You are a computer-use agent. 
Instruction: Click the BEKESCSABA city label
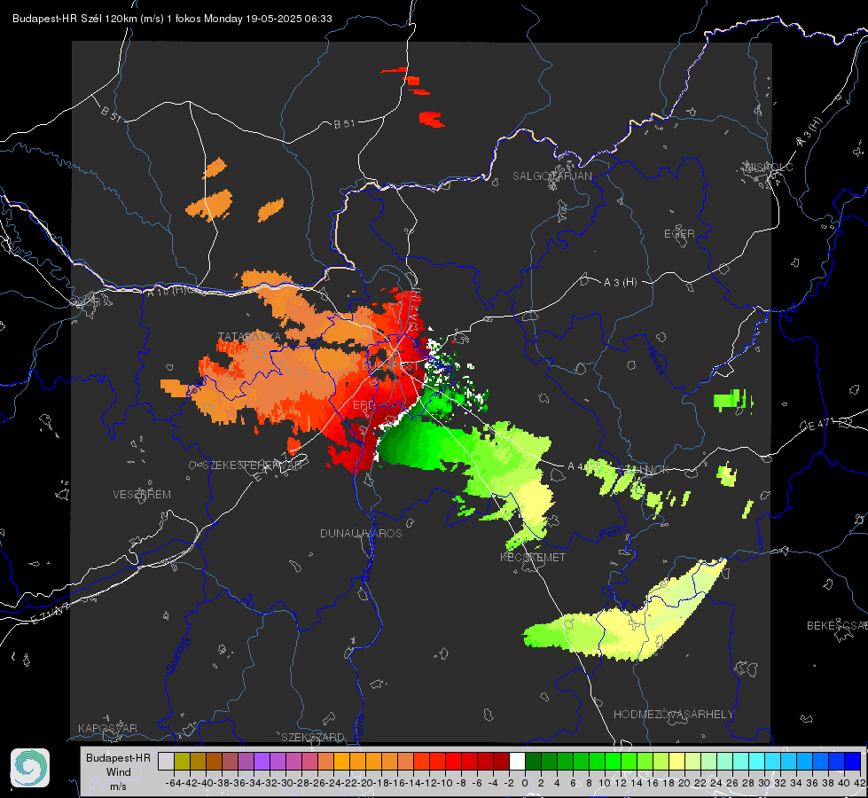pyautogui.click(x=837, y=625)
